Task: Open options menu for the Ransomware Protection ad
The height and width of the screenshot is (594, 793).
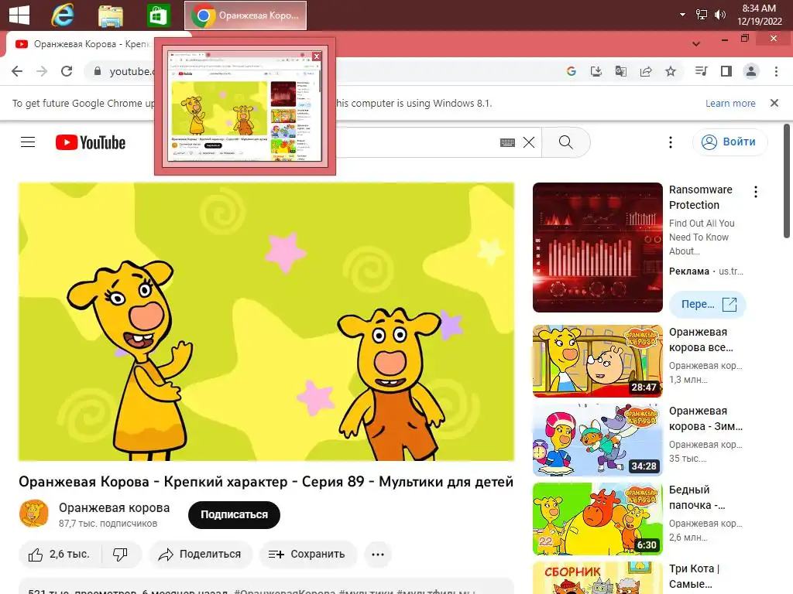Action: [756, 192]
